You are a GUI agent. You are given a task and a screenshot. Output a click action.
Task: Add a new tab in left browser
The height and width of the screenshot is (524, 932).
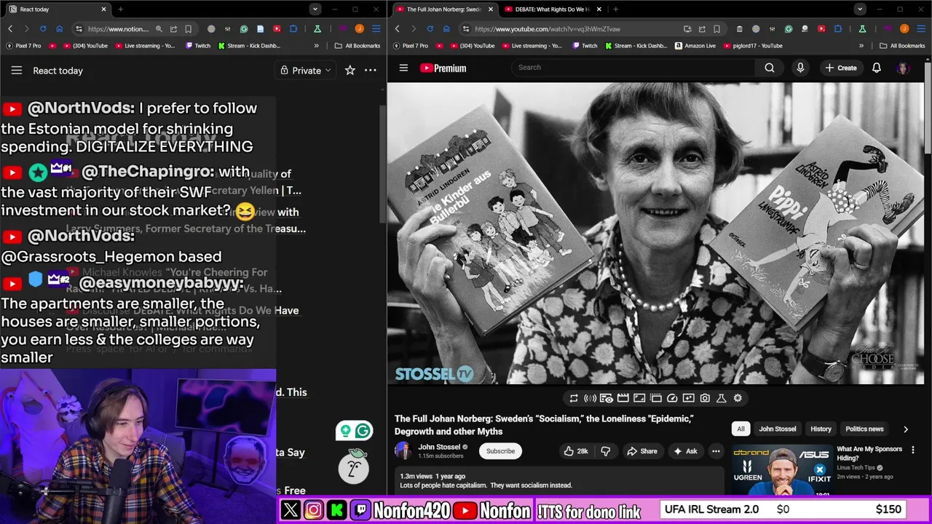[x=120, y=9]
